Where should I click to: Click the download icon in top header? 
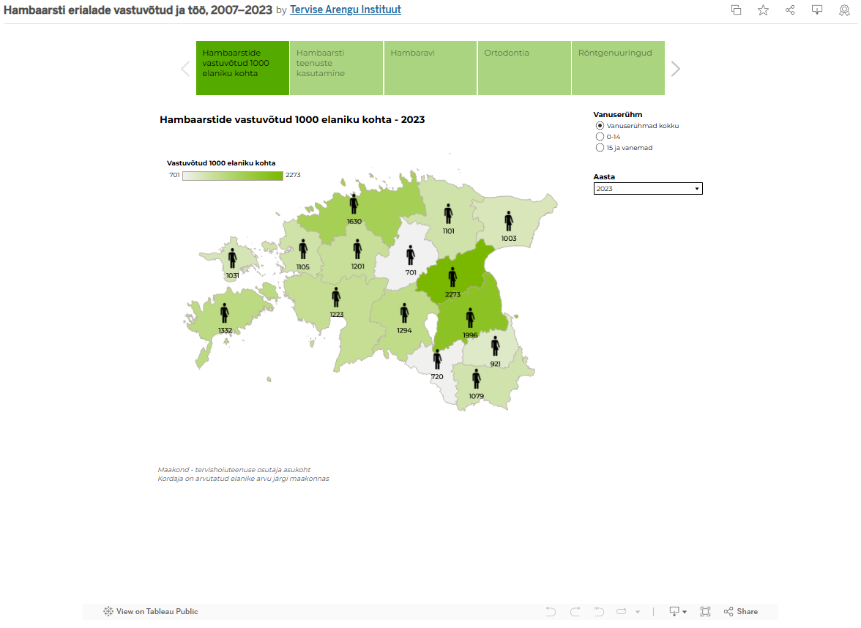point(817,10)
